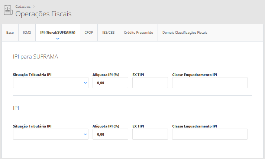Open the IBS/CBS tab
The height and width of the screenshot is (159, 265).
[109, 33]
